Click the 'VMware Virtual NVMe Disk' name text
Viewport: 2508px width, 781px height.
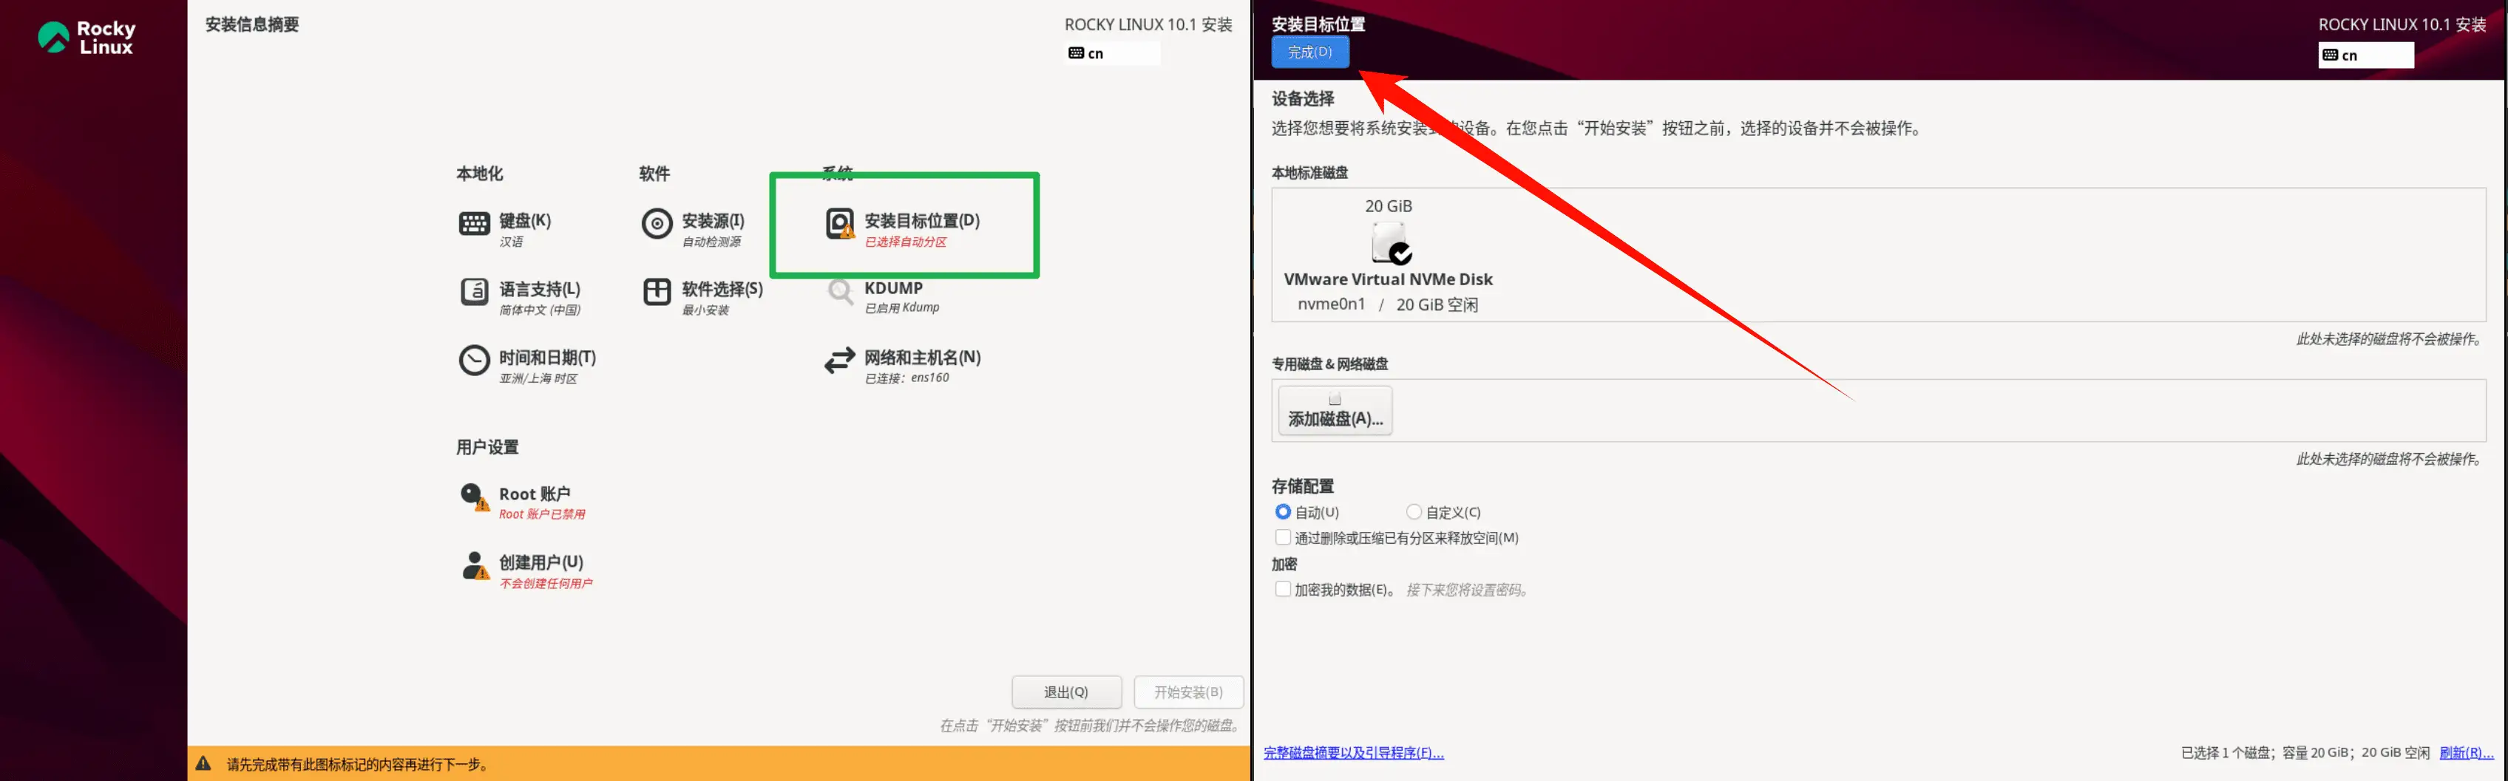(x=1387, y=279)
